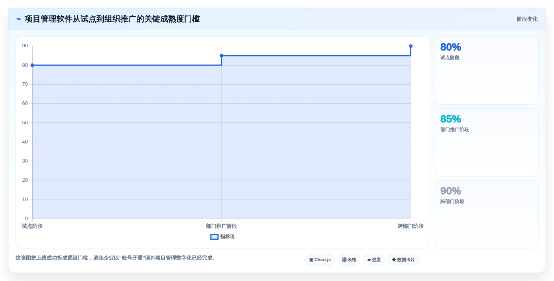Click the 部门推广阶段 data point at 85
Image resolution: width=554 pixels, height=281 pixels.
(x=222, y=56)
